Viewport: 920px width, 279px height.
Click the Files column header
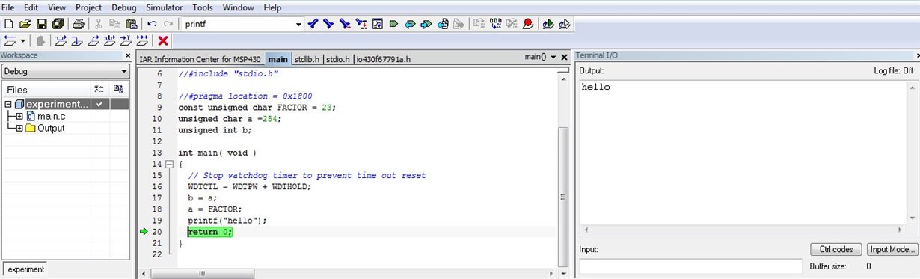46,90
